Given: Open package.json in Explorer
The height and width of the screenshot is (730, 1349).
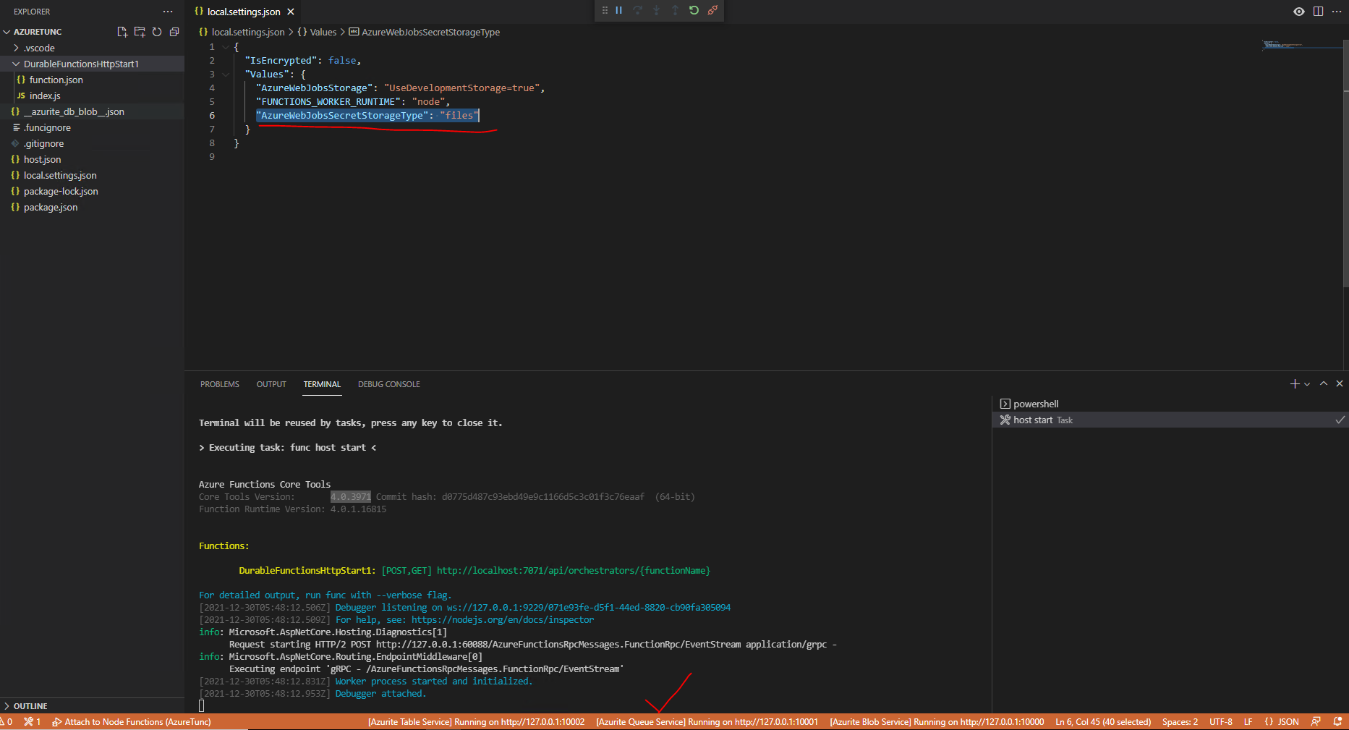Looking at the screenshot, I should click(92, 207).
